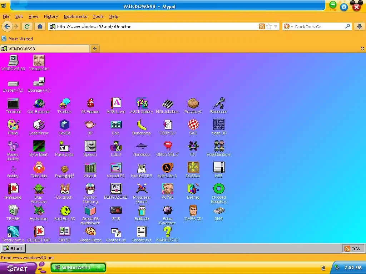
Task: Open the Potato.yt icon
Action: click(193, 106)
